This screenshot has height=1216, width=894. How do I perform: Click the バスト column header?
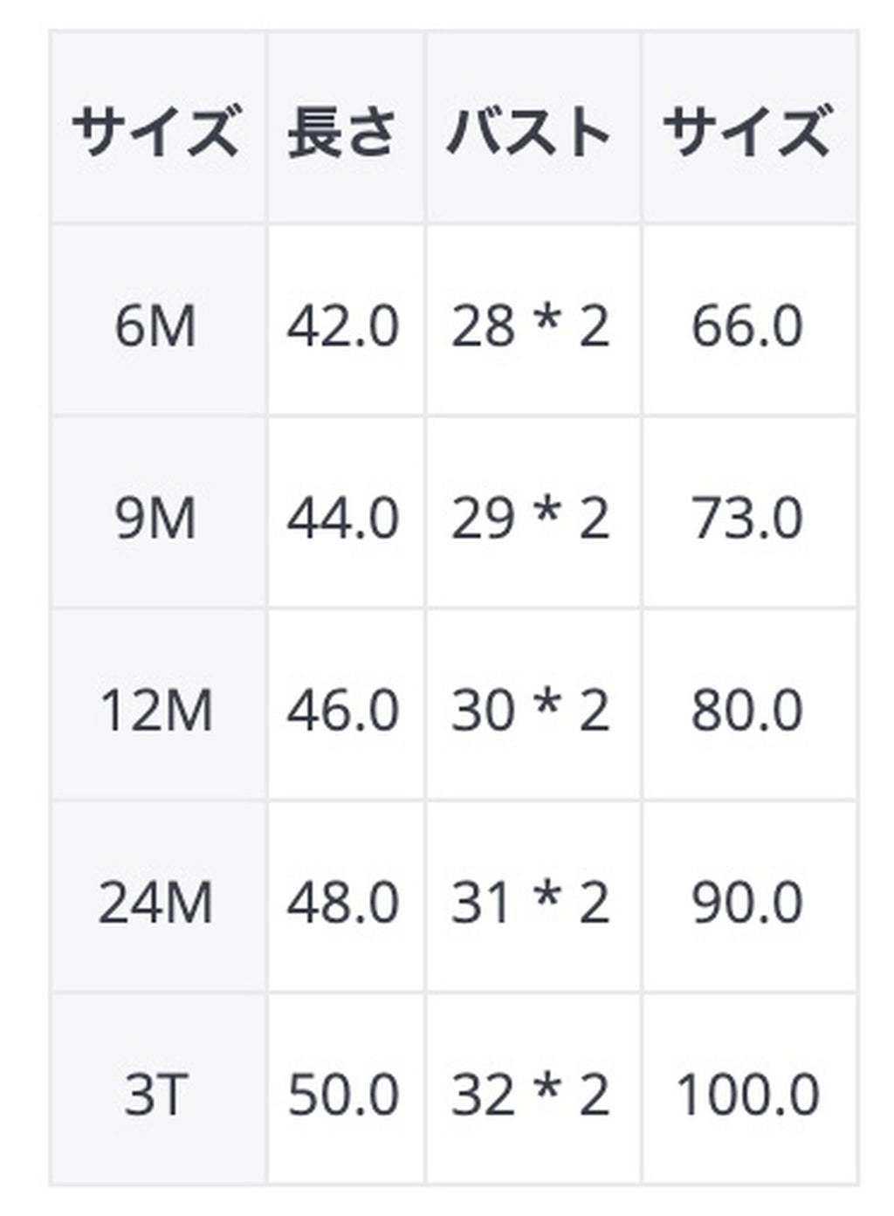coord(530,132)
